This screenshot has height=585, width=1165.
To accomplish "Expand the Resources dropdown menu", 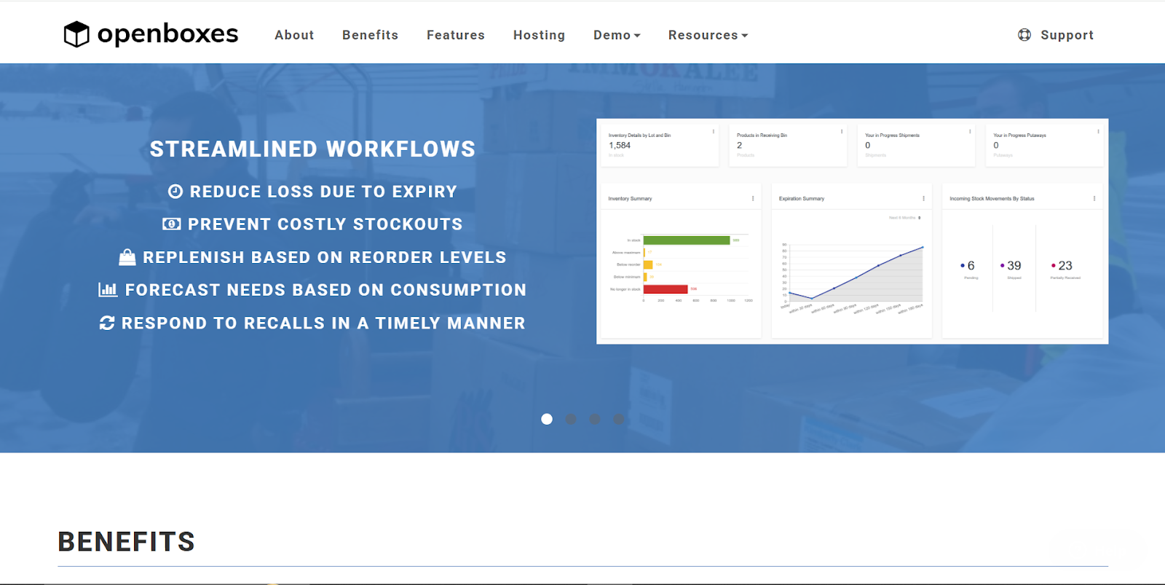I will [x=708, y=35].
